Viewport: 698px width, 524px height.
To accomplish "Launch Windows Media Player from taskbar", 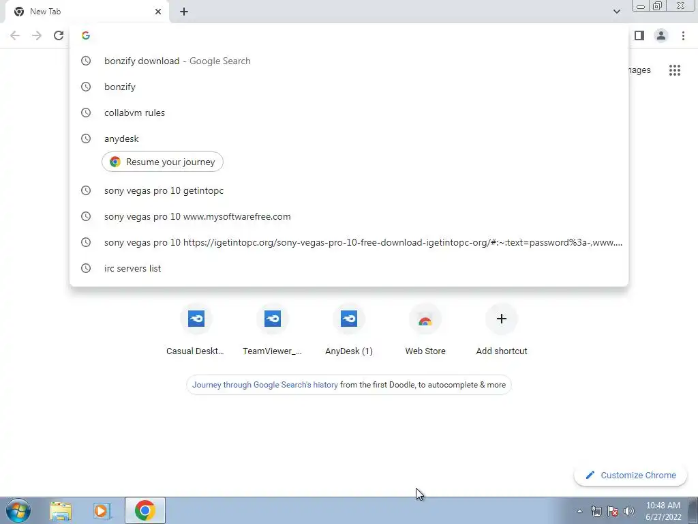I will pos(102,510).
